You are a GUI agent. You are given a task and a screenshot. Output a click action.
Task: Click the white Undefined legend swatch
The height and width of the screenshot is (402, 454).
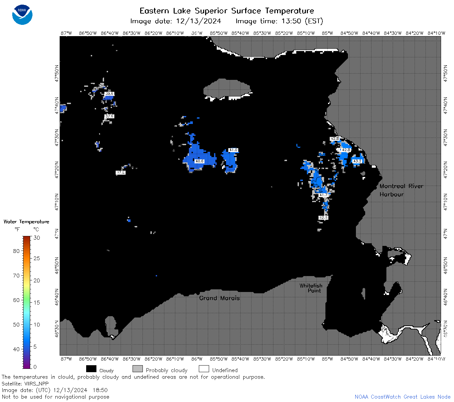(204, 369)
